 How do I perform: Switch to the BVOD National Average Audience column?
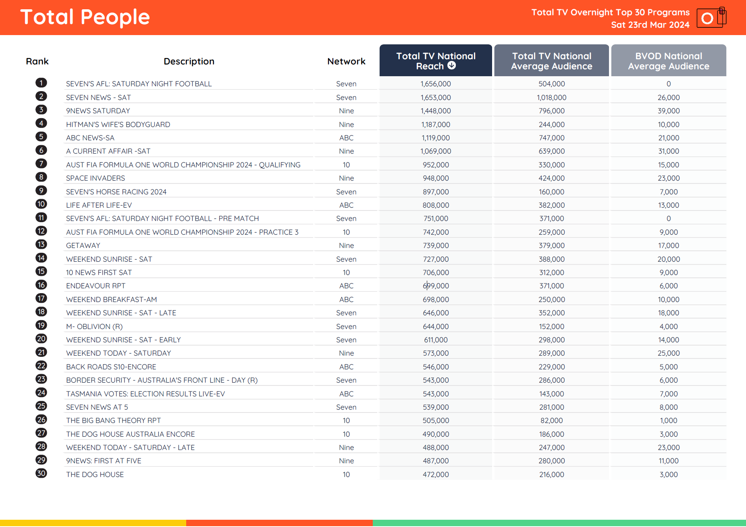(x=668, y=61)
